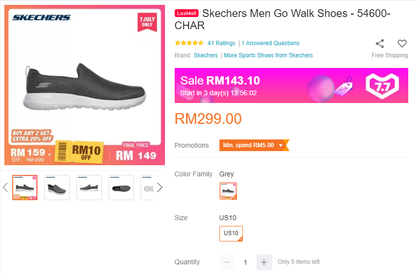Select the US10 size option
The width and height of the screenshot is (418, 275).
pyautogui.click(x=231, y=233)
